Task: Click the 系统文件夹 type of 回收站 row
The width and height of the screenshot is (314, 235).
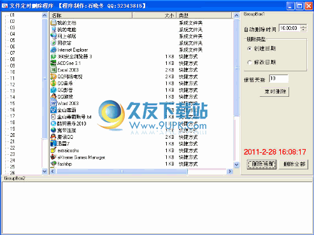Action: coord(190,43)
